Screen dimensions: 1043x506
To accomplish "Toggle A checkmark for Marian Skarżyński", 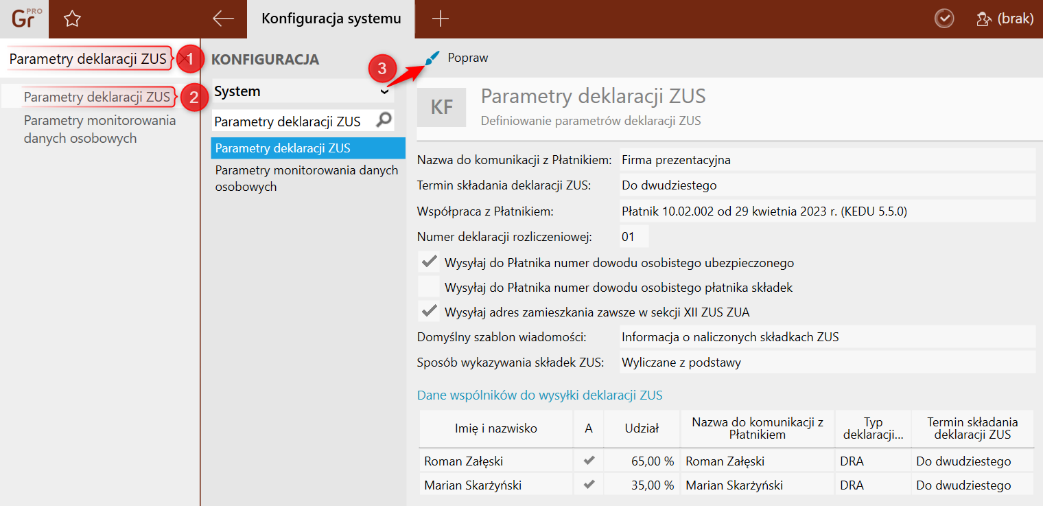I will click(589, 485).
